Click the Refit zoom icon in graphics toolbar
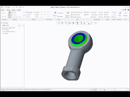 click(x=59, y=23)
